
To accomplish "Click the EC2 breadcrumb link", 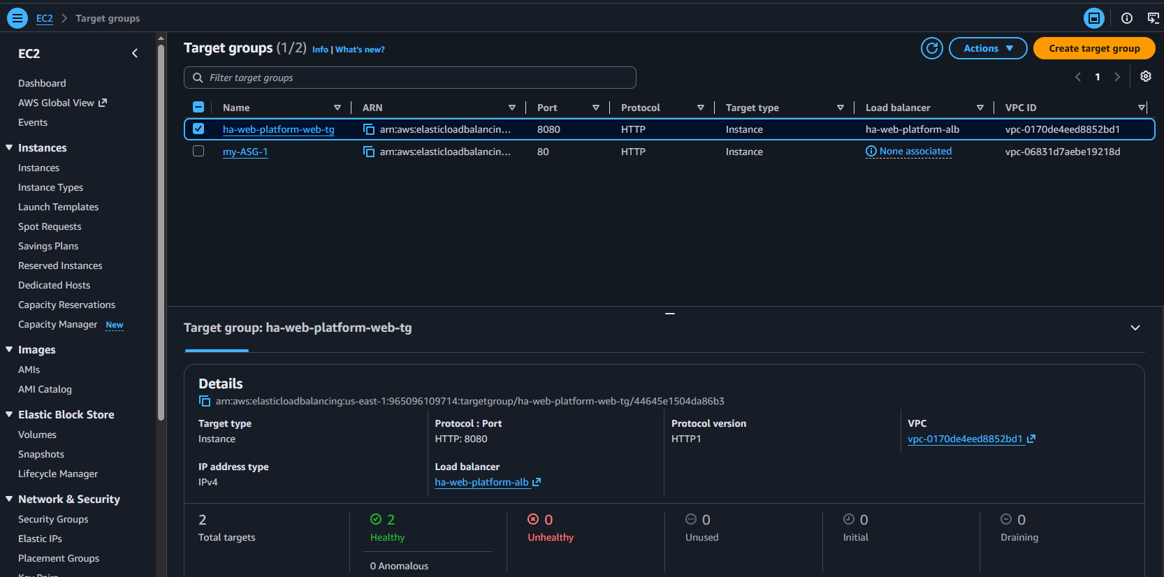I will click(45, 18).
